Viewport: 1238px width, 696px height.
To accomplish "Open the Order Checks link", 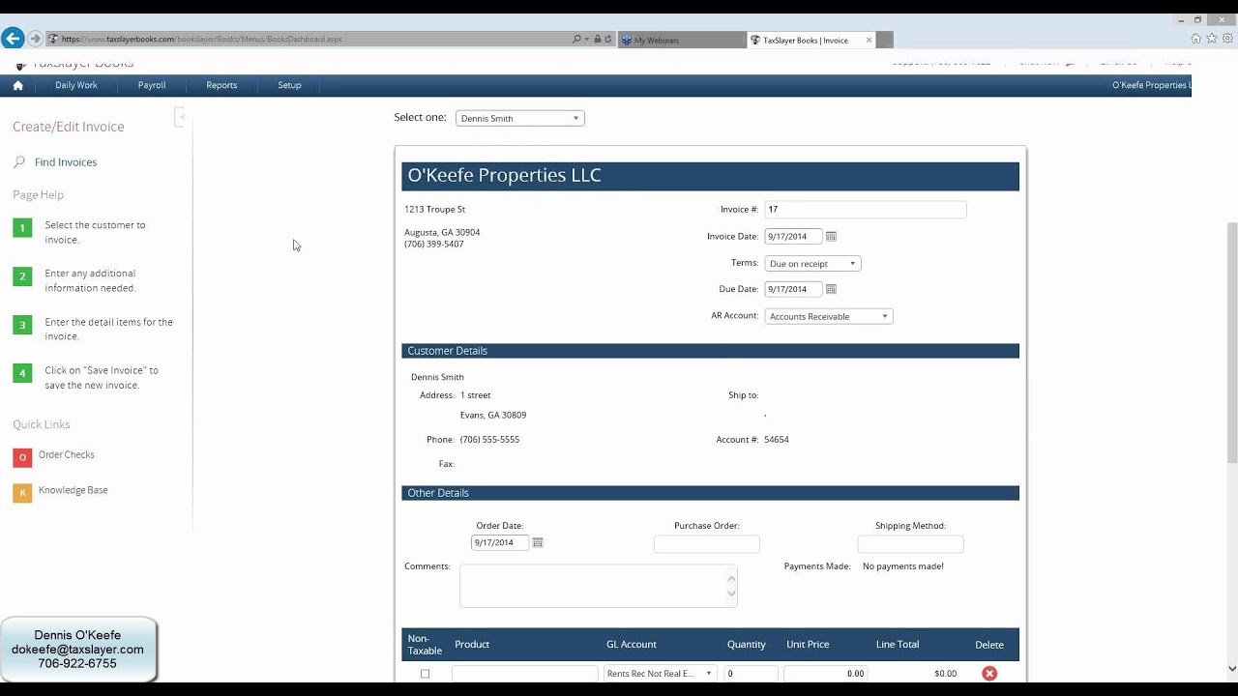I will point(67,454).
